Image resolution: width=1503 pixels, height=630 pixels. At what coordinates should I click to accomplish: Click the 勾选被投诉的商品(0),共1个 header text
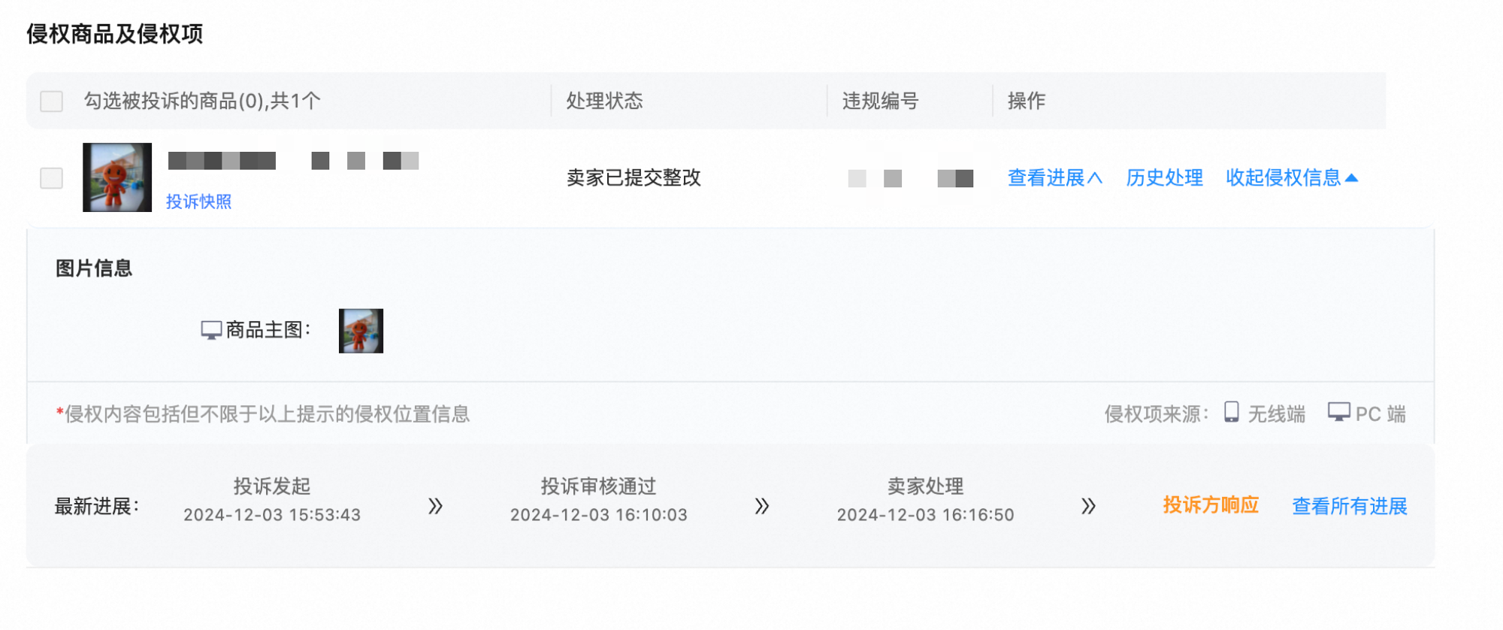202,101
